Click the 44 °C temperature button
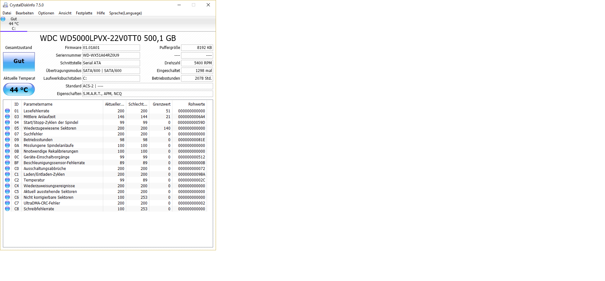Viewport: 605px width, 281px height. [19, 89]
